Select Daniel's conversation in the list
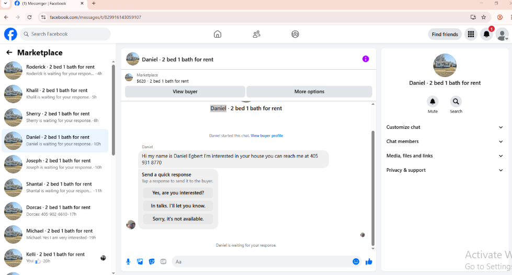Screen dimensions: 512x275 (x=55, y=140)
